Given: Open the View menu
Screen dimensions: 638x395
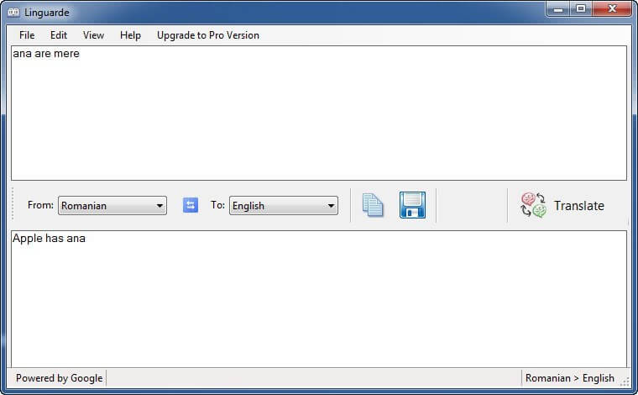Looking at the screenshot, I should [x=94, y=35].
